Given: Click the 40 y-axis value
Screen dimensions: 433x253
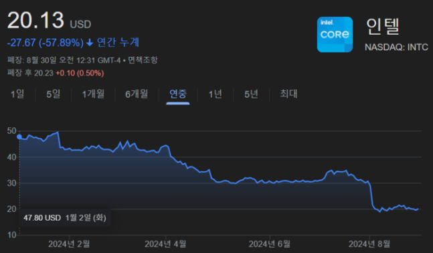Looking at the screenshot, I should 12,157.
